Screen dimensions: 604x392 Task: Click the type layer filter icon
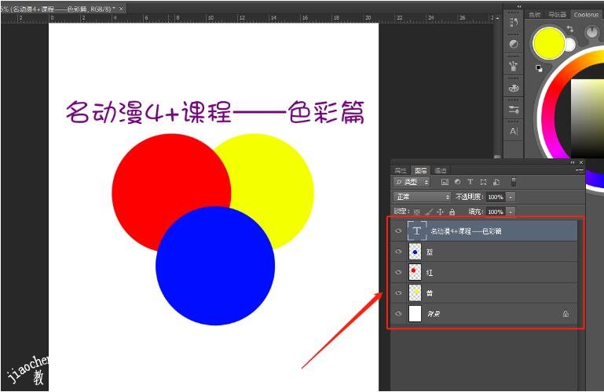coord(470,182)
